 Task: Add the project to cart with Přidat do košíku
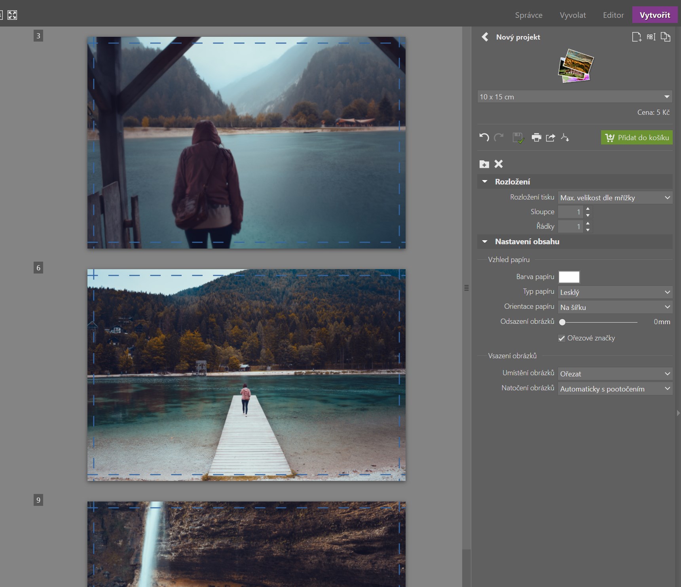click(x=637, y=137)
